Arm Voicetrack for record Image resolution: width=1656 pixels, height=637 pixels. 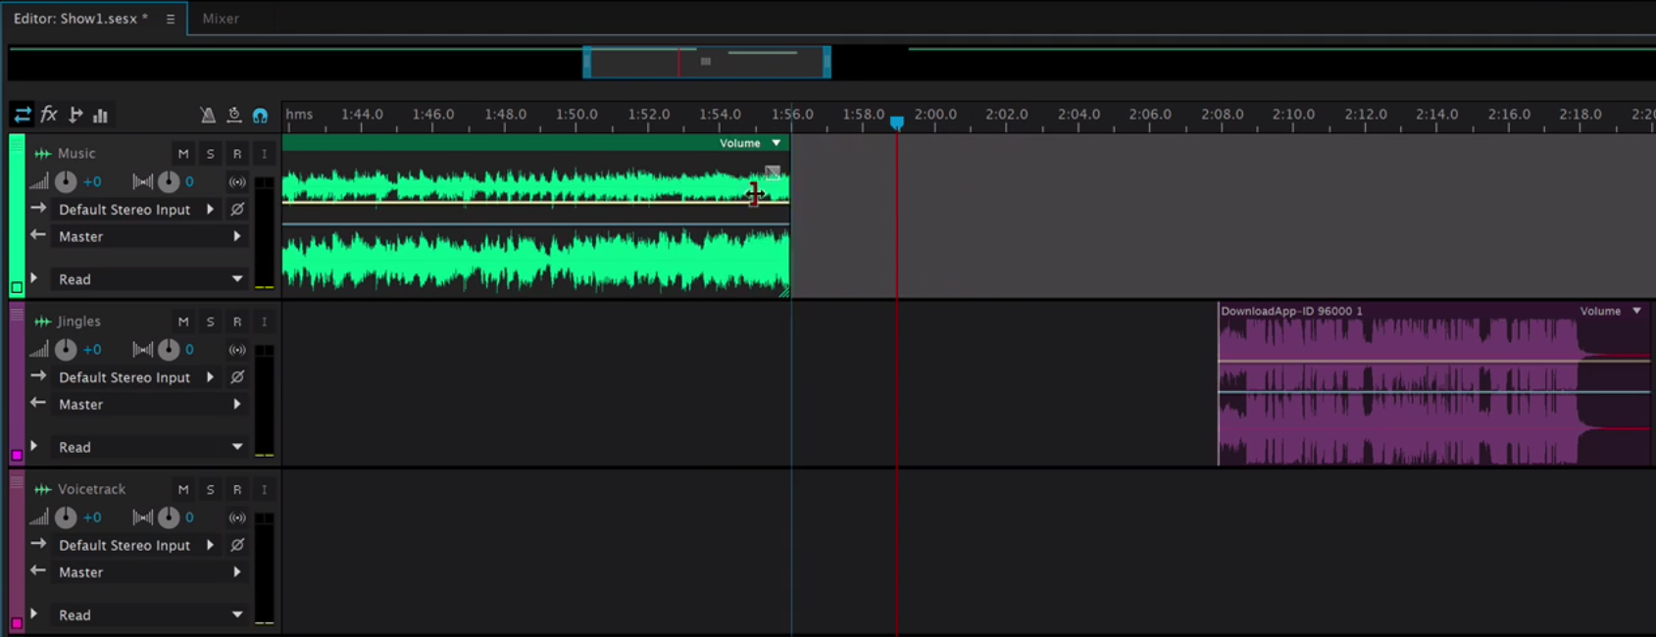point(237,489)
